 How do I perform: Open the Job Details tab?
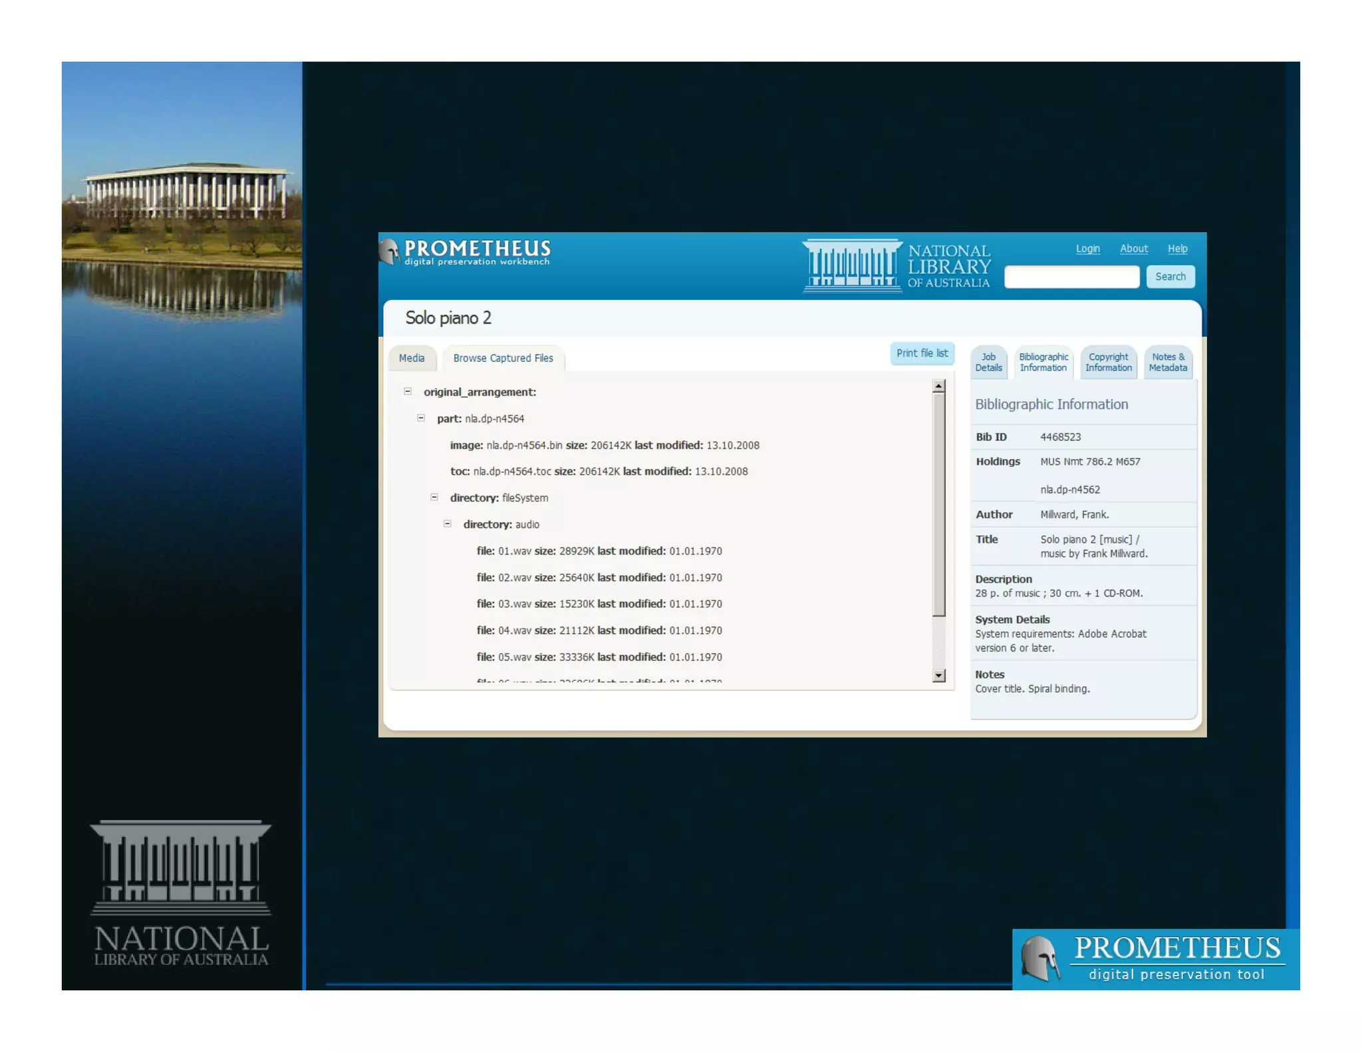point(988,362)
